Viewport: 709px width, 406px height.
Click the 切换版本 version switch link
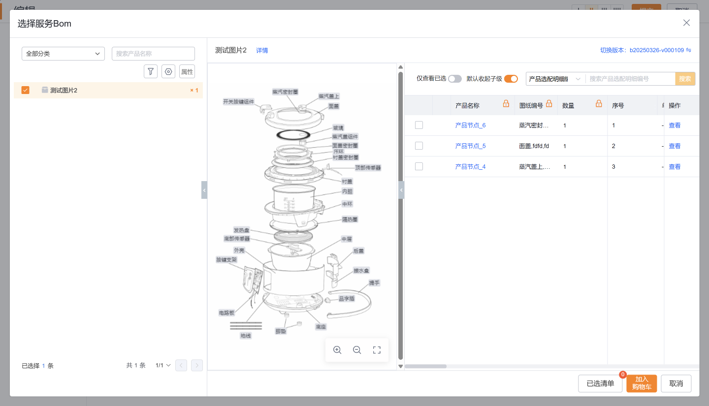point(645,50)
